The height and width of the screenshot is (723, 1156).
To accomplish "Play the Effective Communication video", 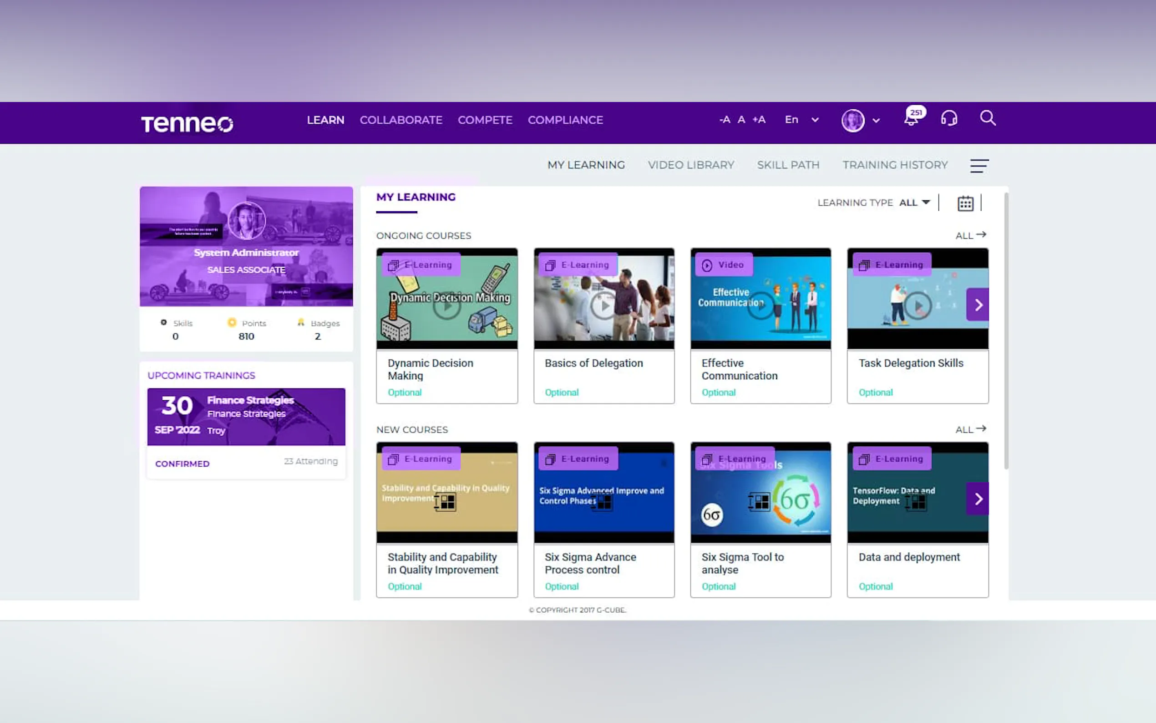I will 761,305.
